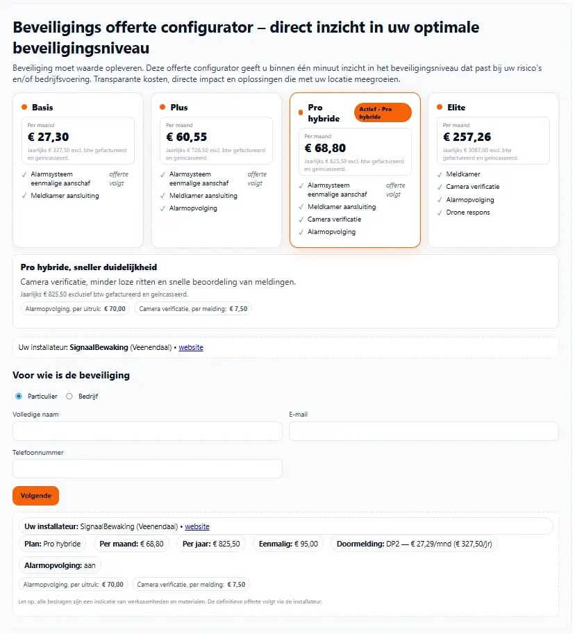Click into the Telefoonnummer field
Viewport: 575px width, 634px height.
147,469
